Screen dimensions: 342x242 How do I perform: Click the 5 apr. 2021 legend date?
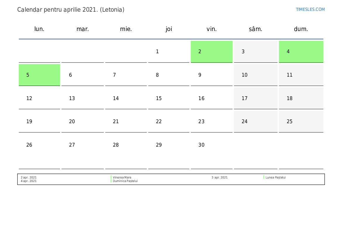click(219, 178)
